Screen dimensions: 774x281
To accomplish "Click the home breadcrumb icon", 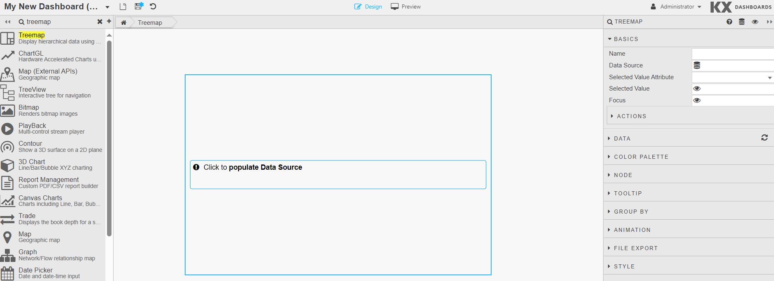I will pyautogui.click(x=124, y=23).
